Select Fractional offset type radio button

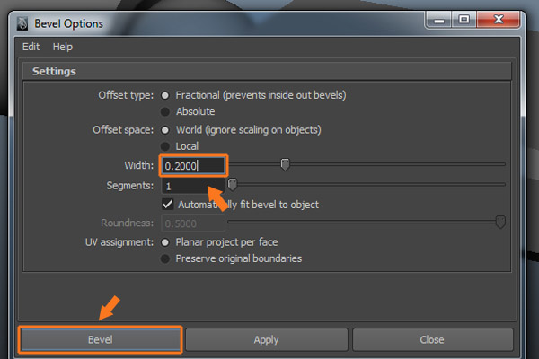click(x=164, y=94)
